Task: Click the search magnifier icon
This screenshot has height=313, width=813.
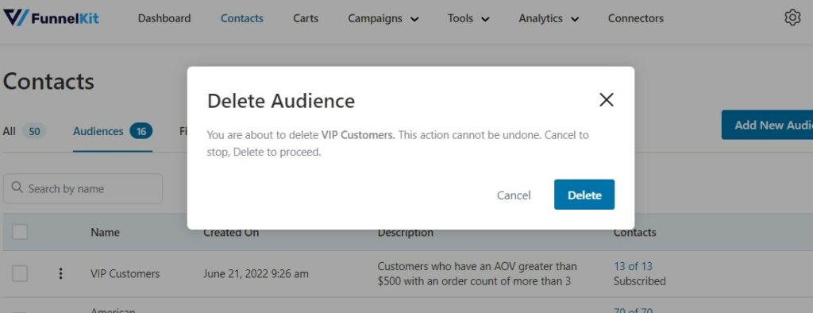Action: click(17, 188)
